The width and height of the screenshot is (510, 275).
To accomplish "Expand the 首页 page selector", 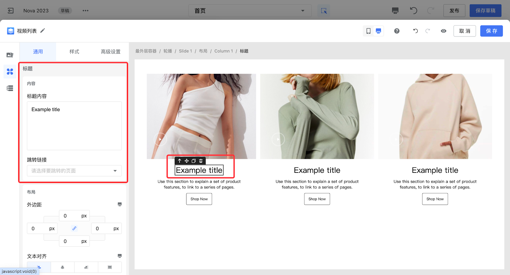I will (x=250, y=11).
